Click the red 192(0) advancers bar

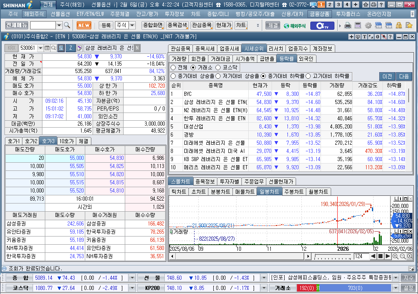coord(306,288)
